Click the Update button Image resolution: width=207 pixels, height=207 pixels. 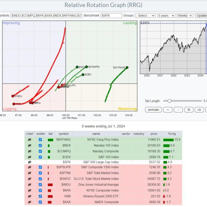point(201,16)
